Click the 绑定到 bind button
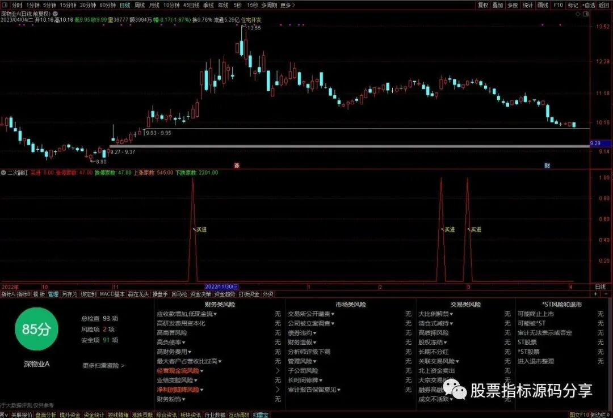Screen dimensions: 613x418 click(89, 294)
